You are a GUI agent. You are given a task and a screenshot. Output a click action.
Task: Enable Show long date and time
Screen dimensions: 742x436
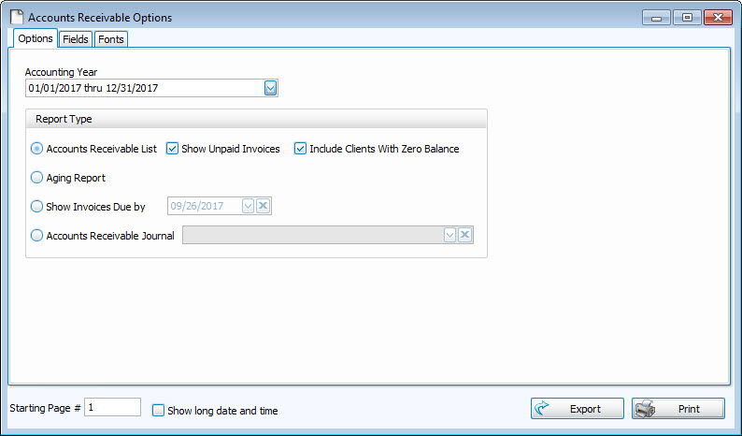tap(158, 410)
